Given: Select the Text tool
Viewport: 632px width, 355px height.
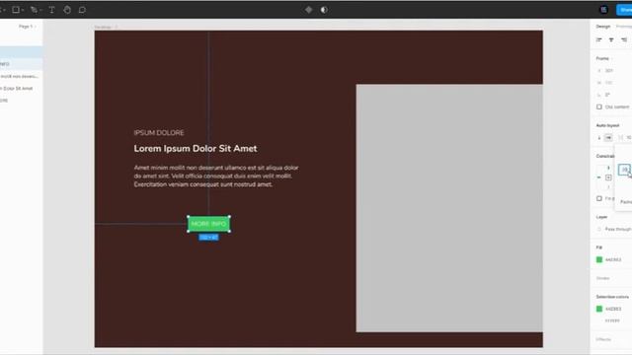Looking at the screenshot, I should pos(51,10).
